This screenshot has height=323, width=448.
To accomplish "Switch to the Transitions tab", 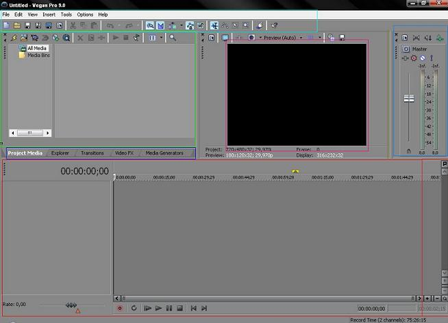I will pos(92,153).
